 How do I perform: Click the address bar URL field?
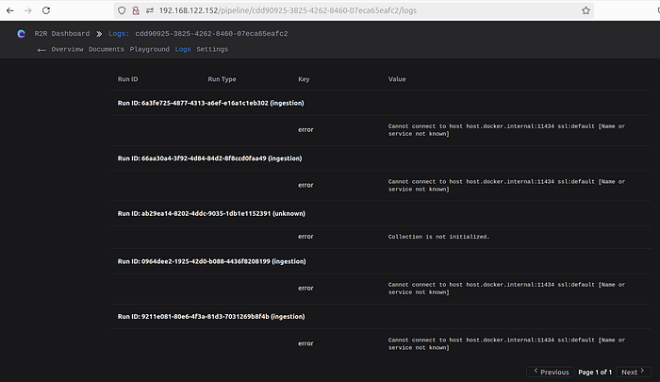(354, 10)
